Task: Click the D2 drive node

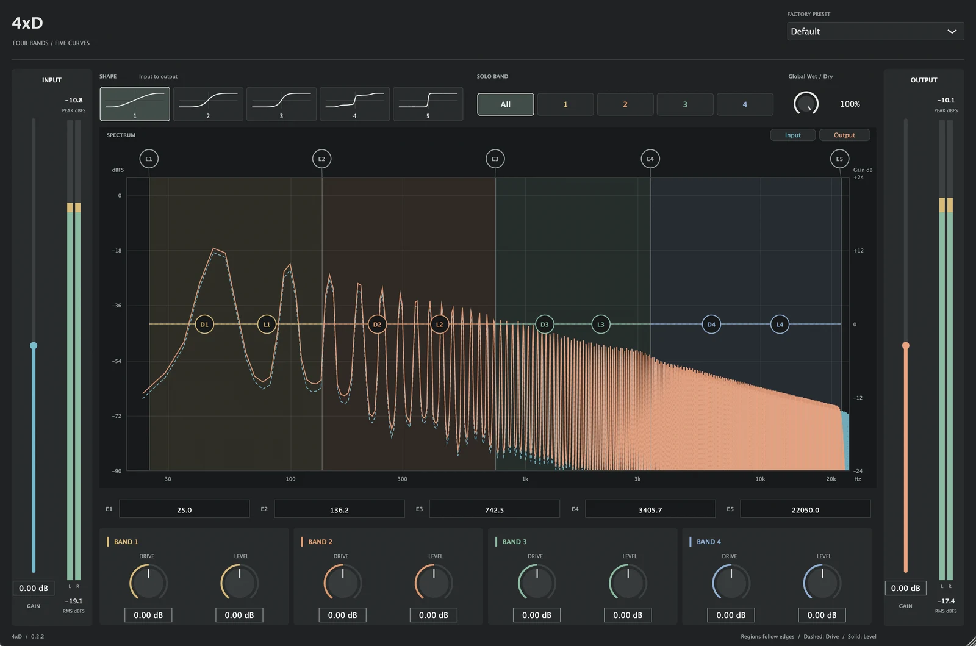Action: [377, 325]
